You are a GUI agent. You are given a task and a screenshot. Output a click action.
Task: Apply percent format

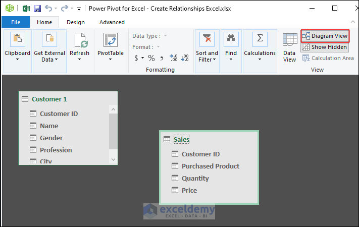(x=151, y=58)
